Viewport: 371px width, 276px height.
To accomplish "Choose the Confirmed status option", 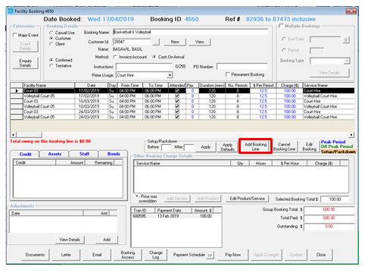I will (x=51, y=60).
